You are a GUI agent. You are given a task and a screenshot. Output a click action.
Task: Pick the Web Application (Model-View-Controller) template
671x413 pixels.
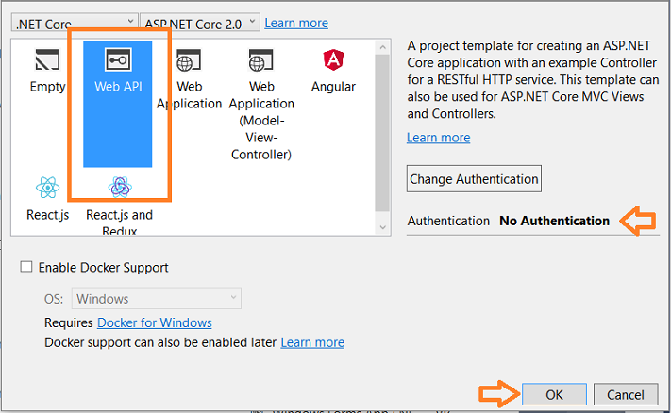261,103
